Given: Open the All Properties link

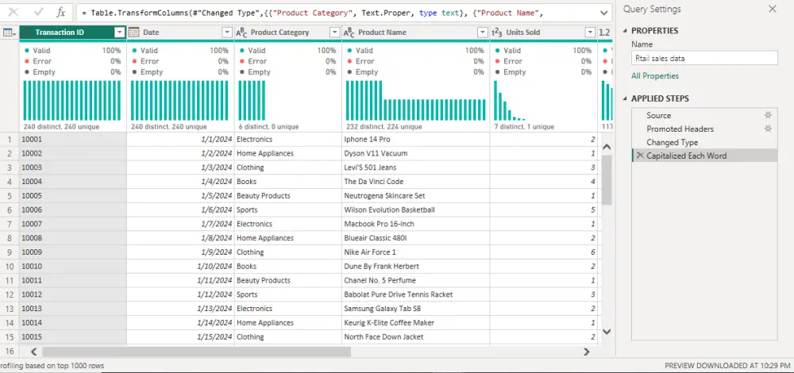Looking at the screenshot, I should pos(655,76).
